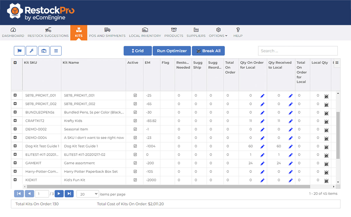Open the wrench tools icon above the grid
Image resolution: width=351 pixels, height=217 pixels.
(31, 51)
